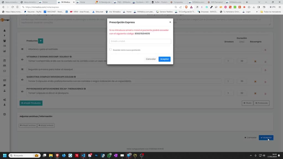Click drag handle of Vitamina c para el resfriado row
Image resolution: width=283 pixels, height=159 pixels.
click(22, 49)
